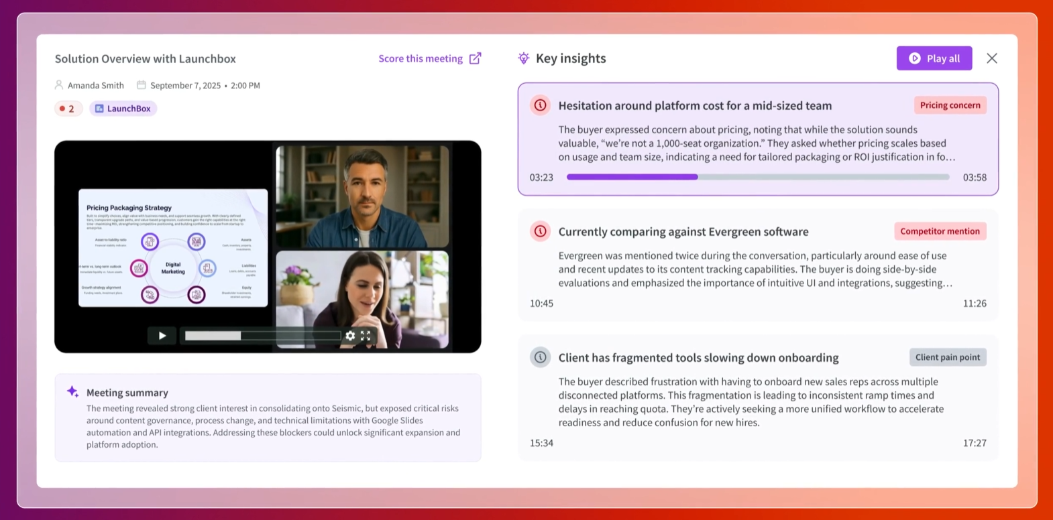Click the 03:58 end timestamp
Viewport: 1053px width, 520px height.
click(x=975, y=178)
